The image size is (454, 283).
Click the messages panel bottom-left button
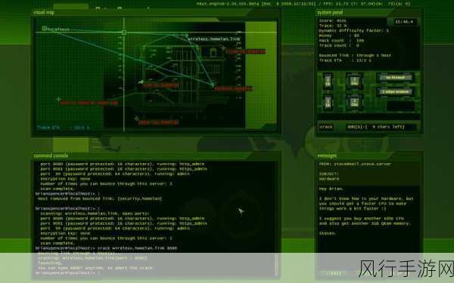pyautogui.click(x=334, y=273)
